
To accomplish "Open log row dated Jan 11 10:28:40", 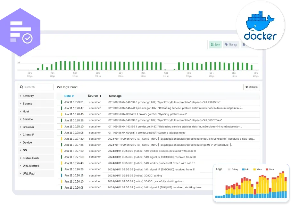I will tap(158, 114).
